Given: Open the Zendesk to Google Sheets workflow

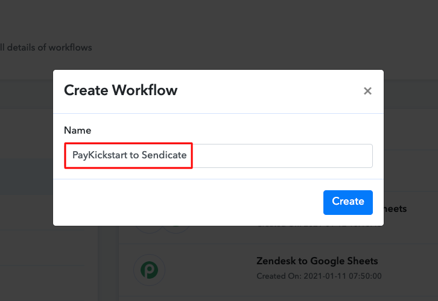Looking at the screenshot, I should pyautogui.click(x=317, y=261).
